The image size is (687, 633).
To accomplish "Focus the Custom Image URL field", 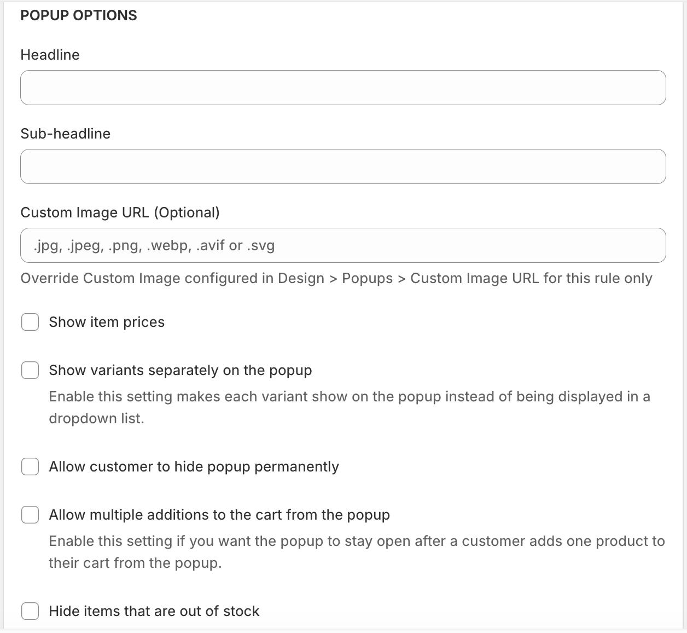I will [343, 245].
